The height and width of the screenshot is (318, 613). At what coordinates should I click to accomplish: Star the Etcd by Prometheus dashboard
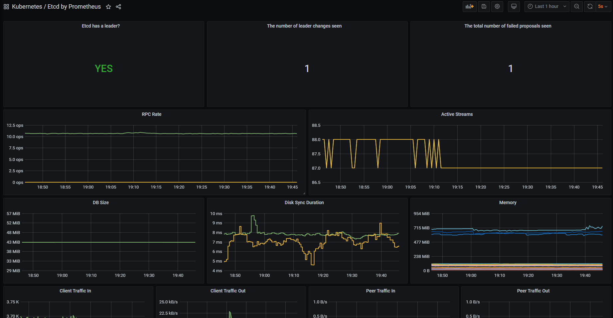(x=108, y=7)
